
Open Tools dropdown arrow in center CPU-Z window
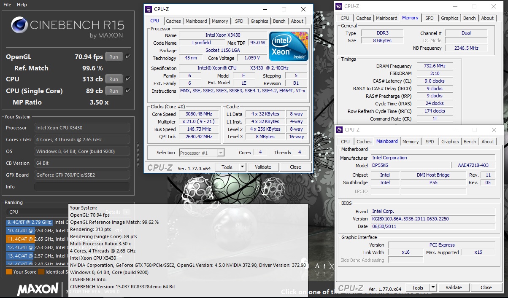coord(242,167)
